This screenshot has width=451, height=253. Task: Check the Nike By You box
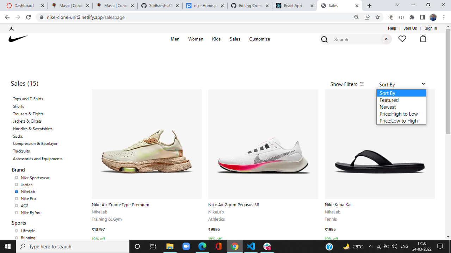click(x=16, y=213)
